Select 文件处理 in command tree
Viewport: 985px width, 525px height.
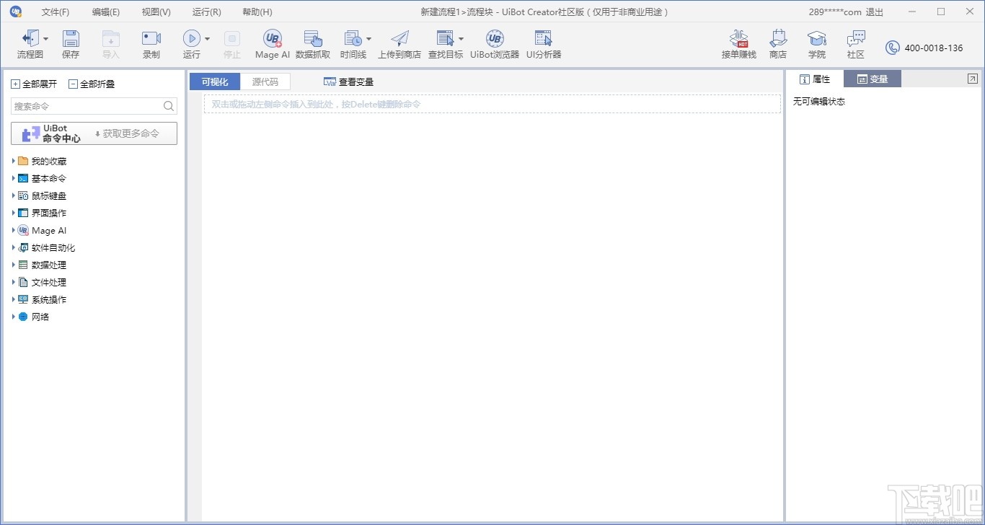pyautogui.click(x=49, y=283)
